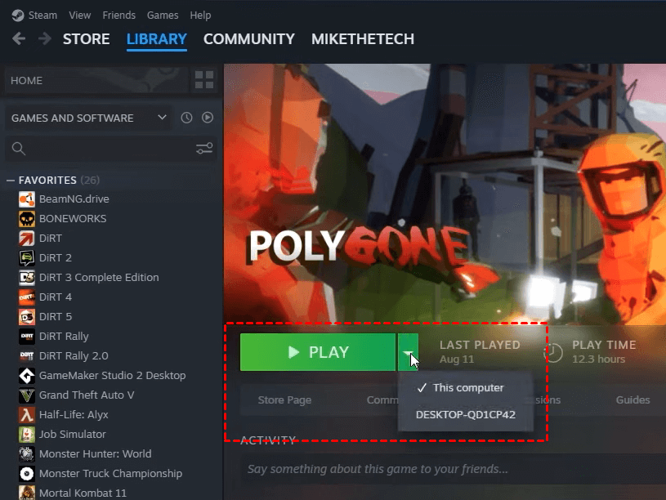The image size is (666, 500).
Task: Go forward with the right arrow icon
Action: point(45,39)
